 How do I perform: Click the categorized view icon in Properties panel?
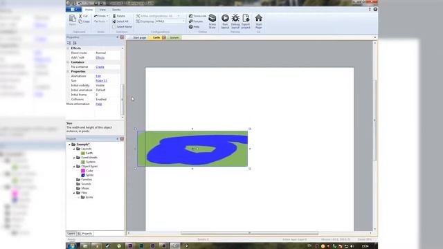point(69,43)
